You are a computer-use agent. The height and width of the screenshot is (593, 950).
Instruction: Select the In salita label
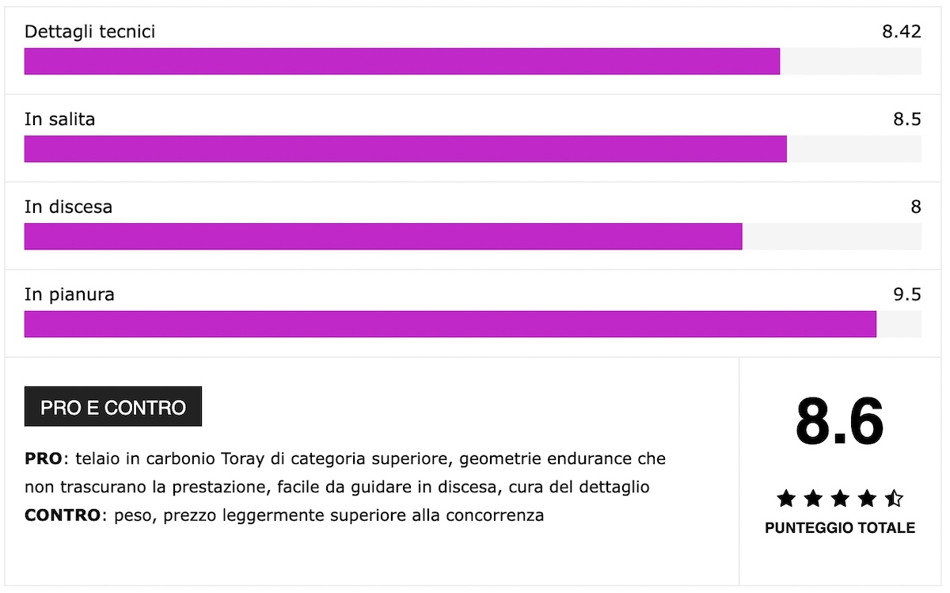[60, 120]
